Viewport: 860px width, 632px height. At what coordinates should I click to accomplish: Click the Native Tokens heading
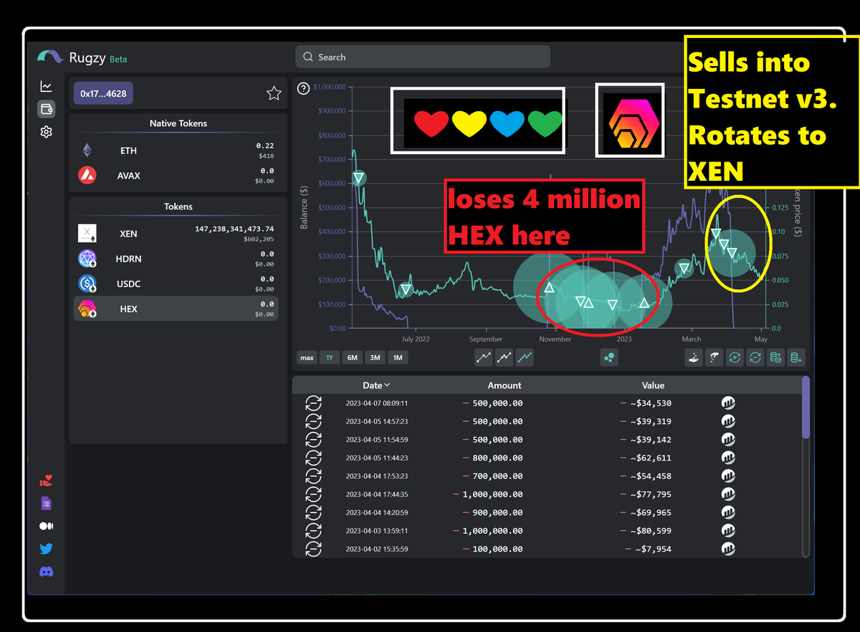coord(178,123)
